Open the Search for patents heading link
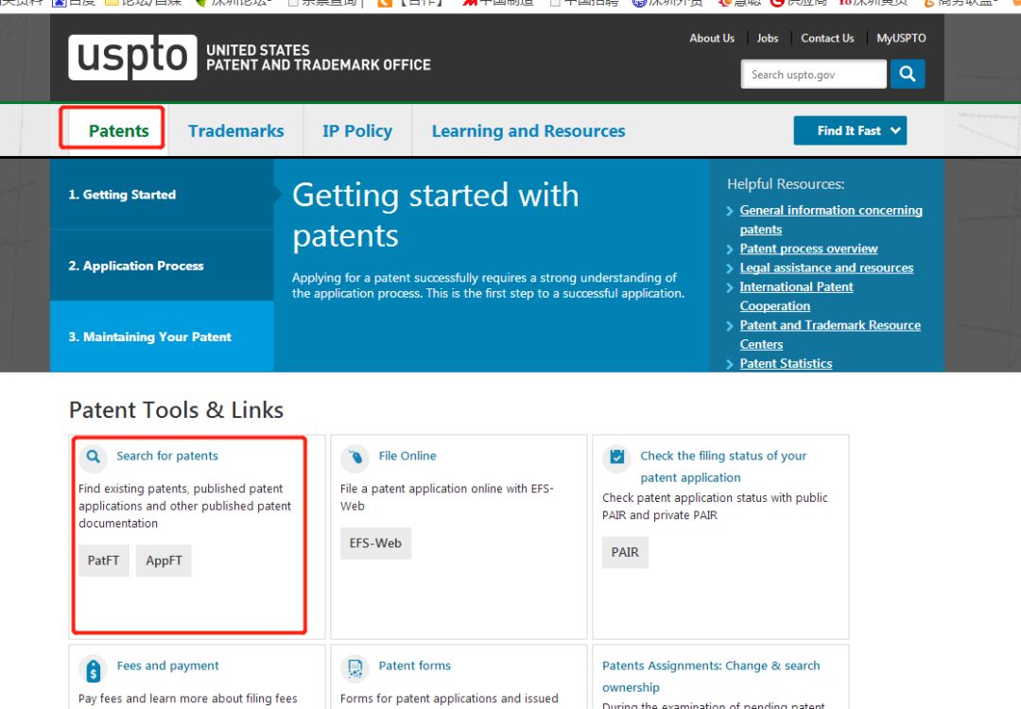 167,456
